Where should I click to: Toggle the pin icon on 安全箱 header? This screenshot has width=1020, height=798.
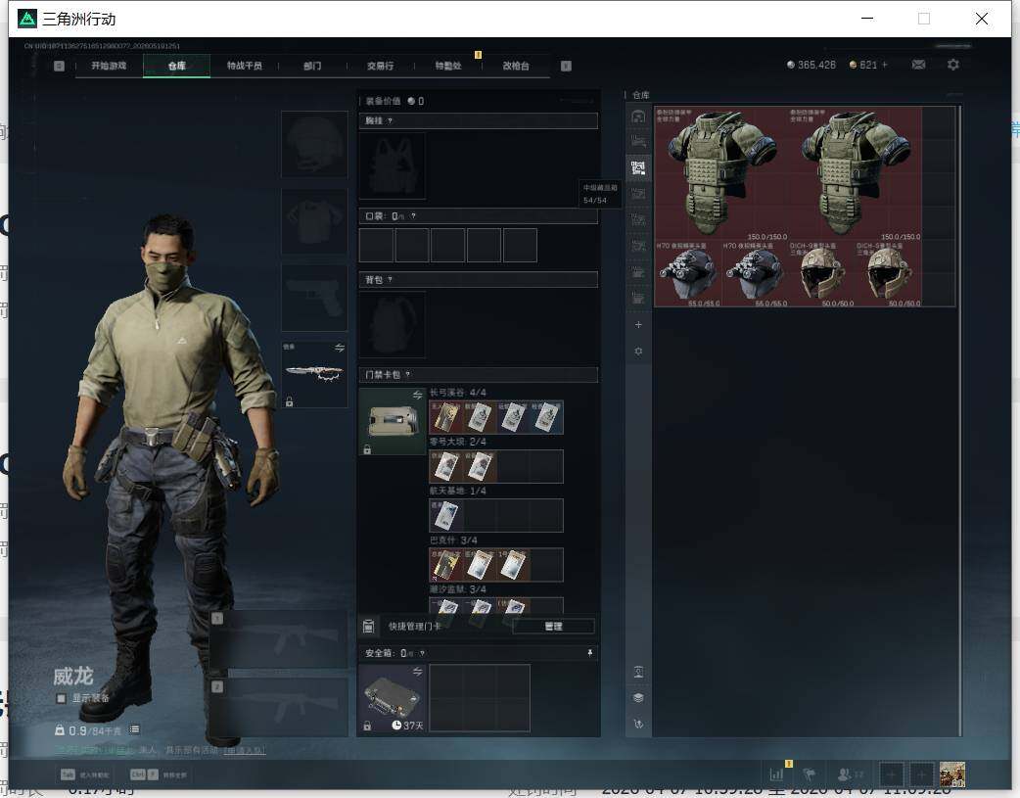tap(590, 653)
